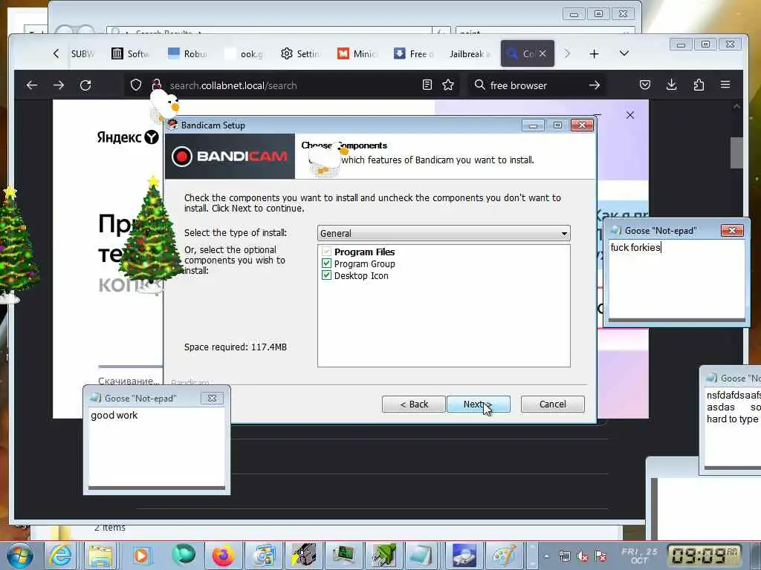This screenshot has width=761, height=570.
Task: Click the Action Center flag tray icon
Action: click(600, 557)
